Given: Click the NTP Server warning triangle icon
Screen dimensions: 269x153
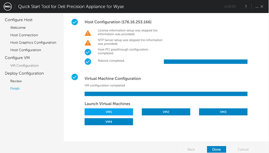Looking at the screenshot, I should tap(88, 42).
